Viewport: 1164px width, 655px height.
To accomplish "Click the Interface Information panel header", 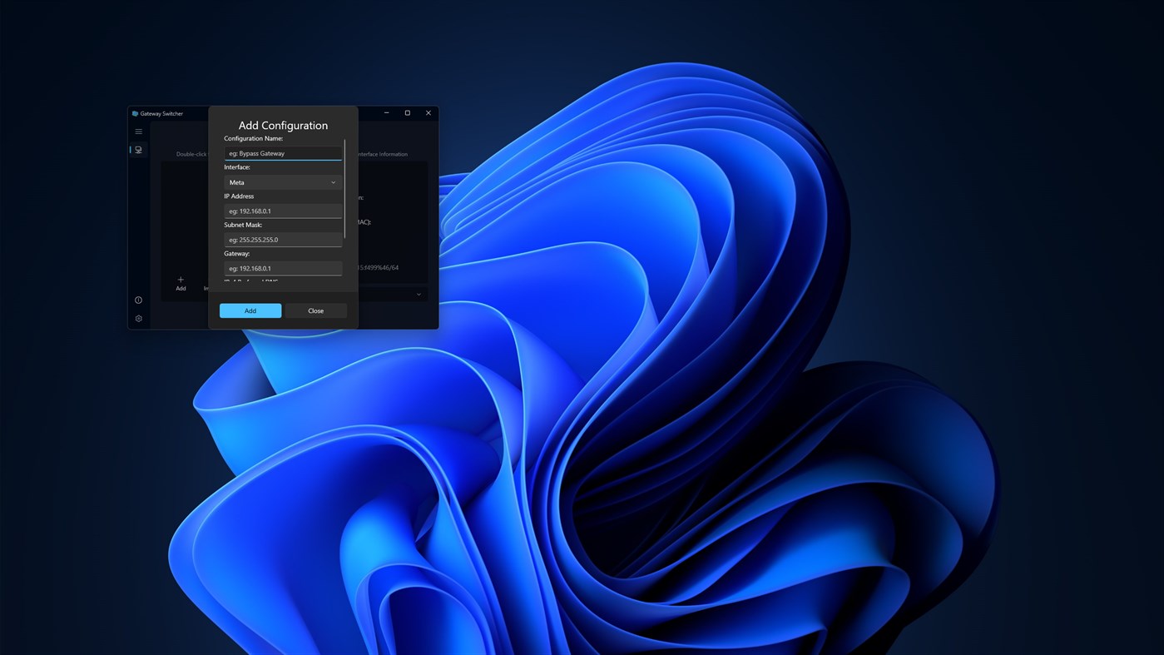I will tap(383, 154).
